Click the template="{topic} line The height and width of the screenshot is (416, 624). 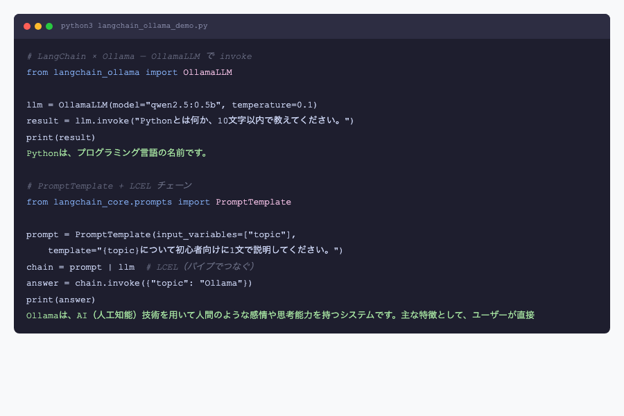point(195,250)
